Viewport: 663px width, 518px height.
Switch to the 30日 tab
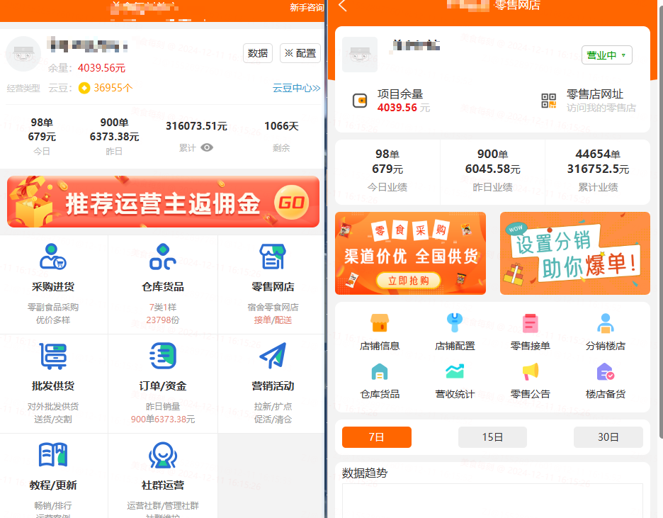[608, 437]
